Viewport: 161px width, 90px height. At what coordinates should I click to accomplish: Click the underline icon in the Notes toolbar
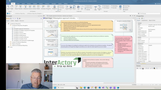pos(141,68)
